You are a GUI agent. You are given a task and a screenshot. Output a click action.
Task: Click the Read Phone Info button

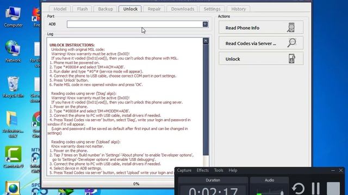click(x=261, y=28)
